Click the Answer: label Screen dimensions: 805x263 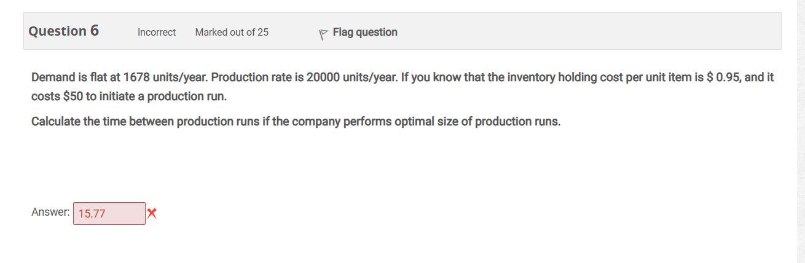pyautogui.click(x=50, y=212)
